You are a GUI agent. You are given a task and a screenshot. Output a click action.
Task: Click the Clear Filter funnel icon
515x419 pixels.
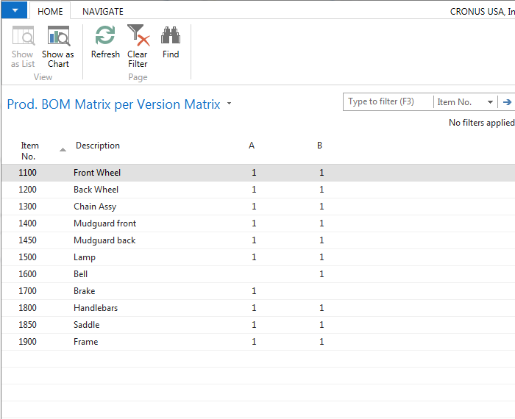[x=138, y=35]
